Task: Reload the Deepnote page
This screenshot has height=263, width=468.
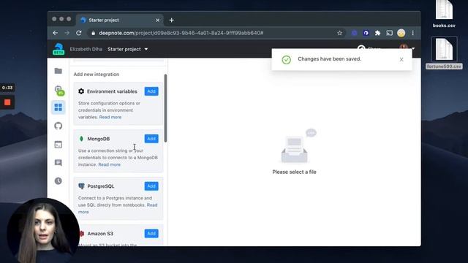Action: point(78,33)
